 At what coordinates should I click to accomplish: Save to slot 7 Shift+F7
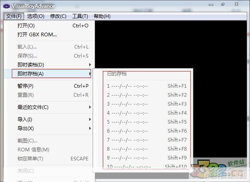click(143, 140)
